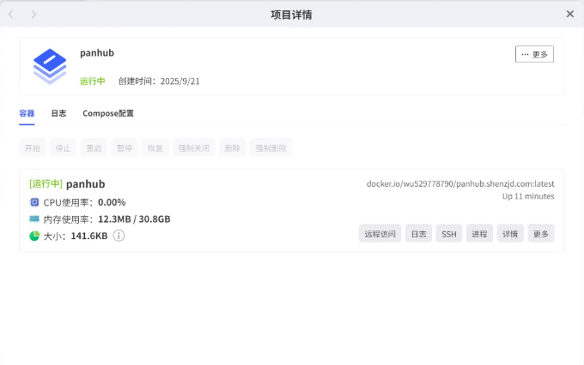Click the 141.6KB size value
This screenshot has height=365, width=584.
89,236
